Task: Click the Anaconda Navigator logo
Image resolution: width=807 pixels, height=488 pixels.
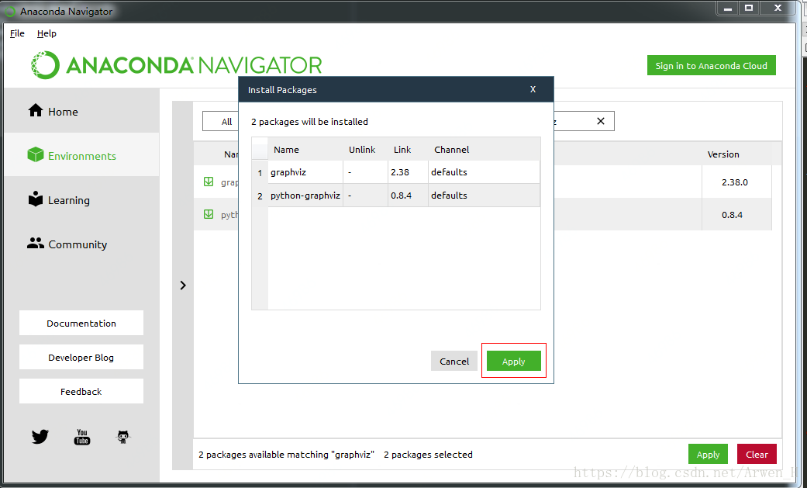Action: (176, 65)
